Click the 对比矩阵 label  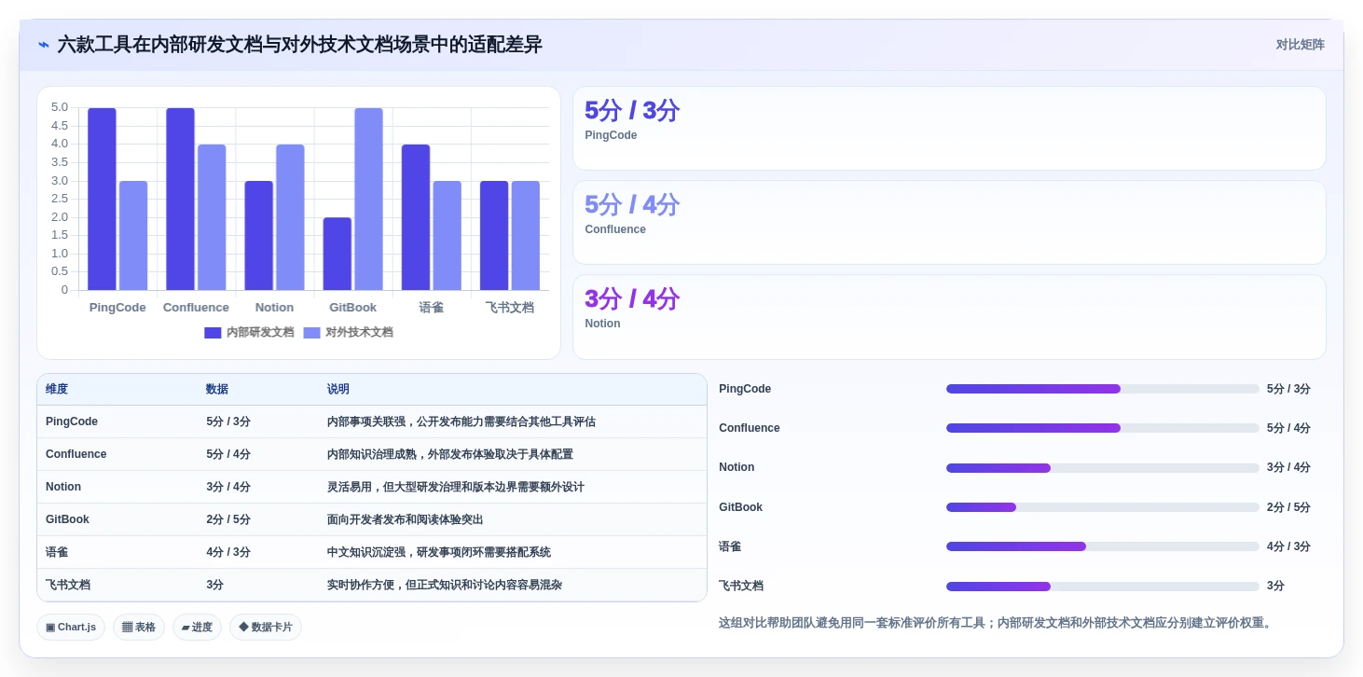1300,45
